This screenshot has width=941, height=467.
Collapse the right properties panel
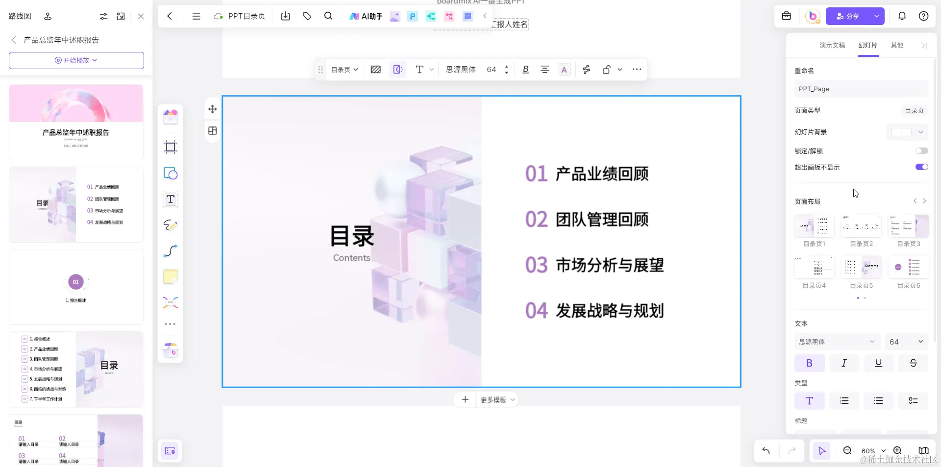(x=924, y=46)
